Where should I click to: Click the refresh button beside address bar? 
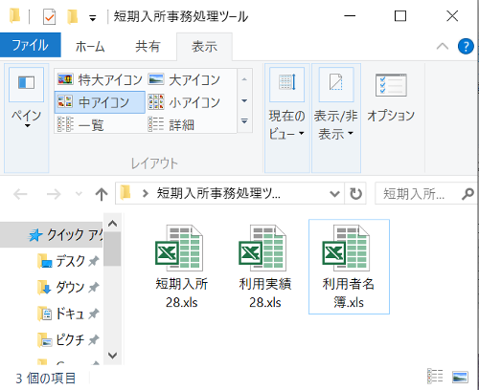coord(355,193)
